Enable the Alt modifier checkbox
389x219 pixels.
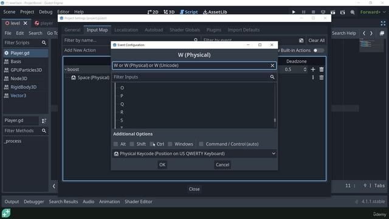(115, 144)
